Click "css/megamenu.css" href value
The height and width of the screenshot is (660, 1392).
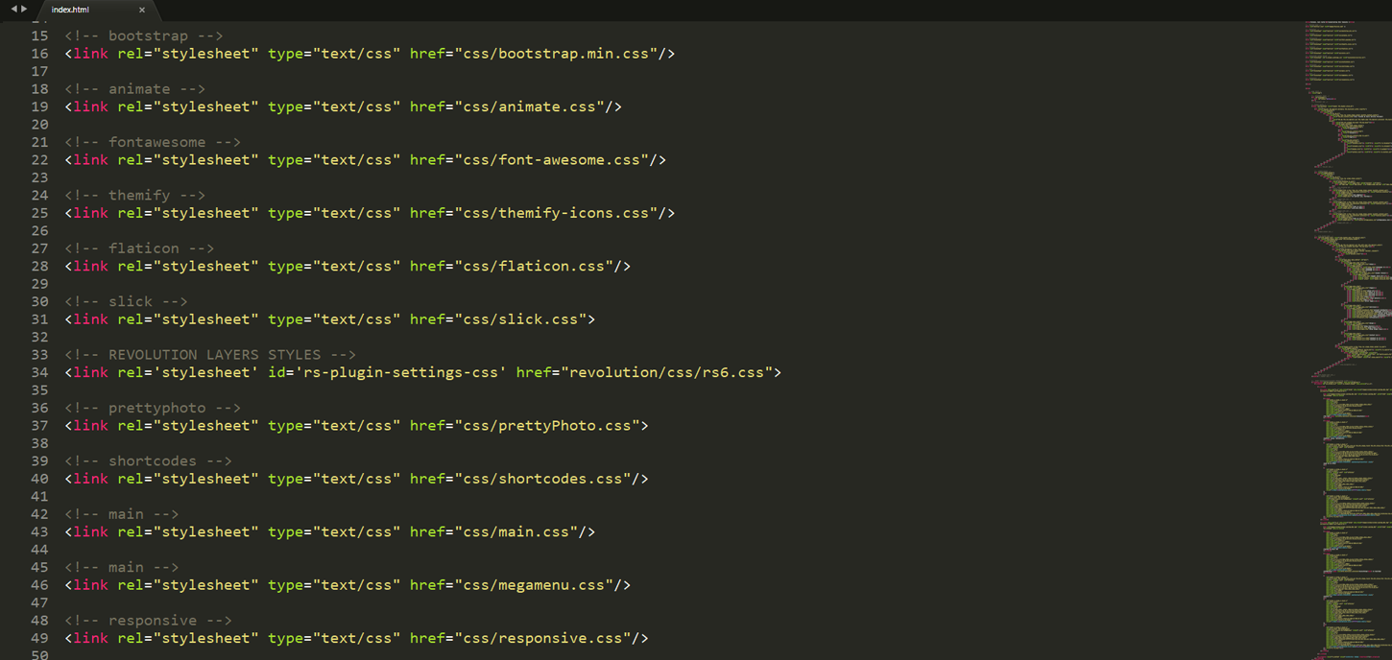coord(535,585)
